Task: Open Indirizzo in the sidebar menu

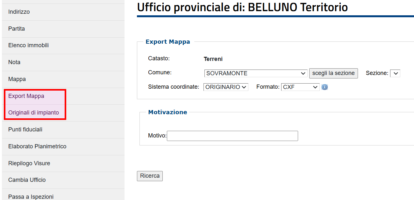Action: coord(63,12)
